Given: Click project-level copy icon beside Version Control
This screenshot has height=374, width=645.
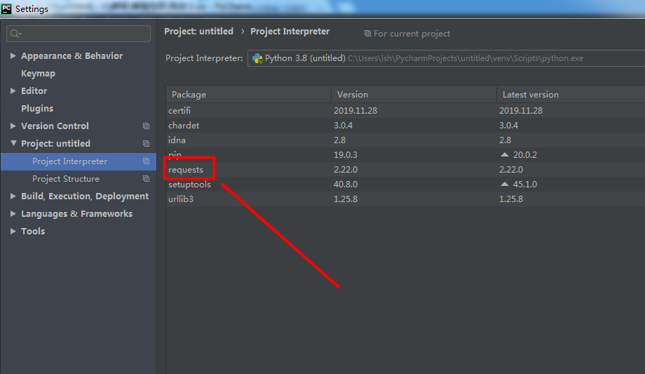Looking at the screenshot, I should point(146,126).
